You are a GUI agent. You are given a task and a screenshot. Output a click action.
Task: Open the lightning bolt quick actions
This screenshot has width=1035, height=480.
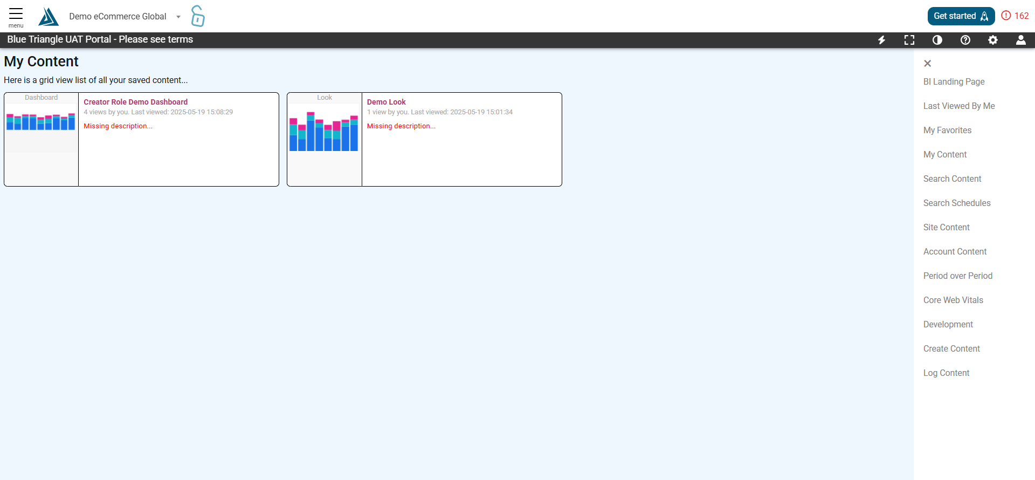coord(881,40)
